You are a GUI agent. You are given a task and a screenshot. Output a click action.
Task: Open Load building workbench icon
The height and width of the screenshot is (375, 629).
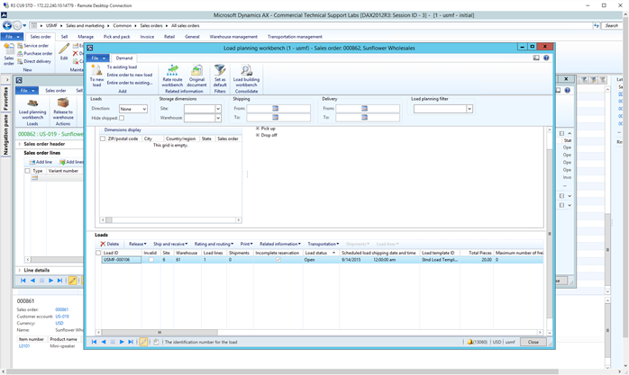pyautogui.click(x=246, y=70)
